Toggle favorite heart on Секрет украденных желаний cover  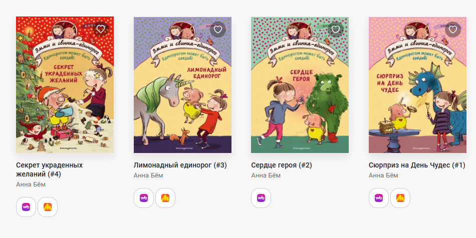click(101, 29)
